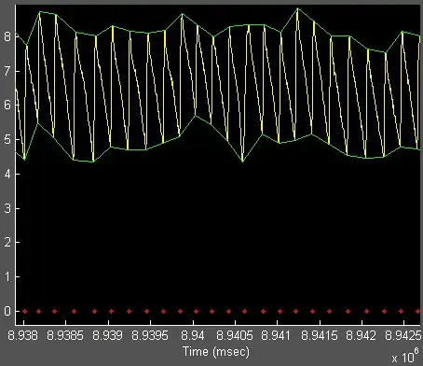Click the y-axis tick label 0
This screenshot has height=366, width=423.
point(7,311)
